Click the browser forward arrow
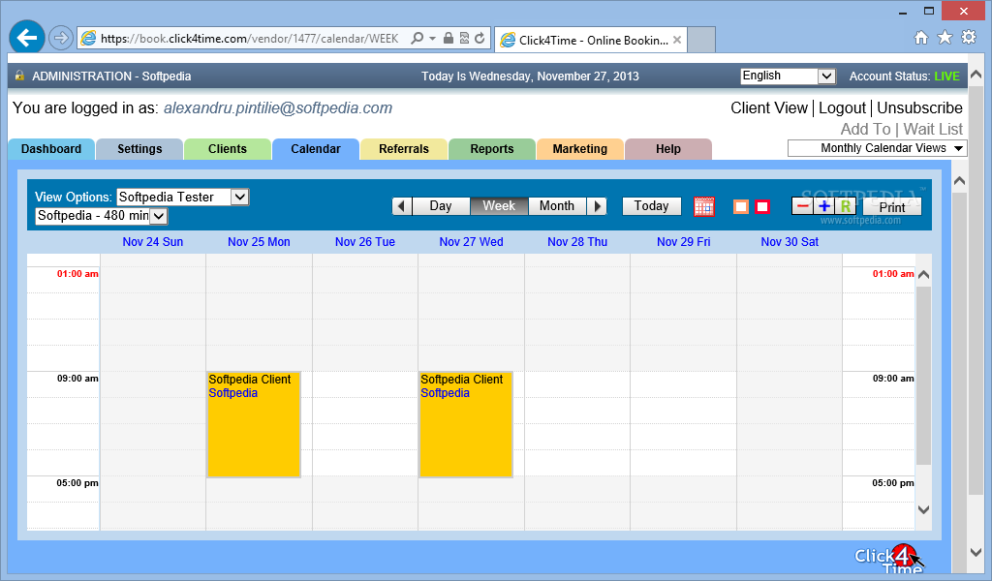992x581 pixels. click(x=61, y=38)
